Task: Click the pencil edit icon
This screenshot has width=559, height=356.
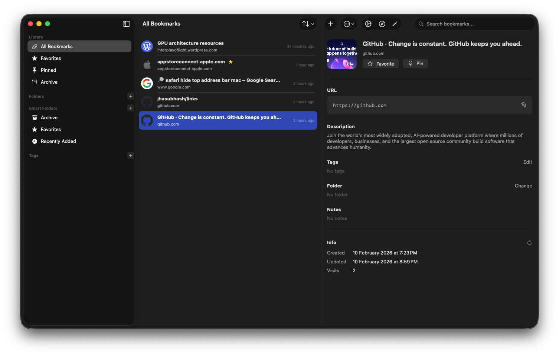Action: pyautogui.click(x=395, y=24)
